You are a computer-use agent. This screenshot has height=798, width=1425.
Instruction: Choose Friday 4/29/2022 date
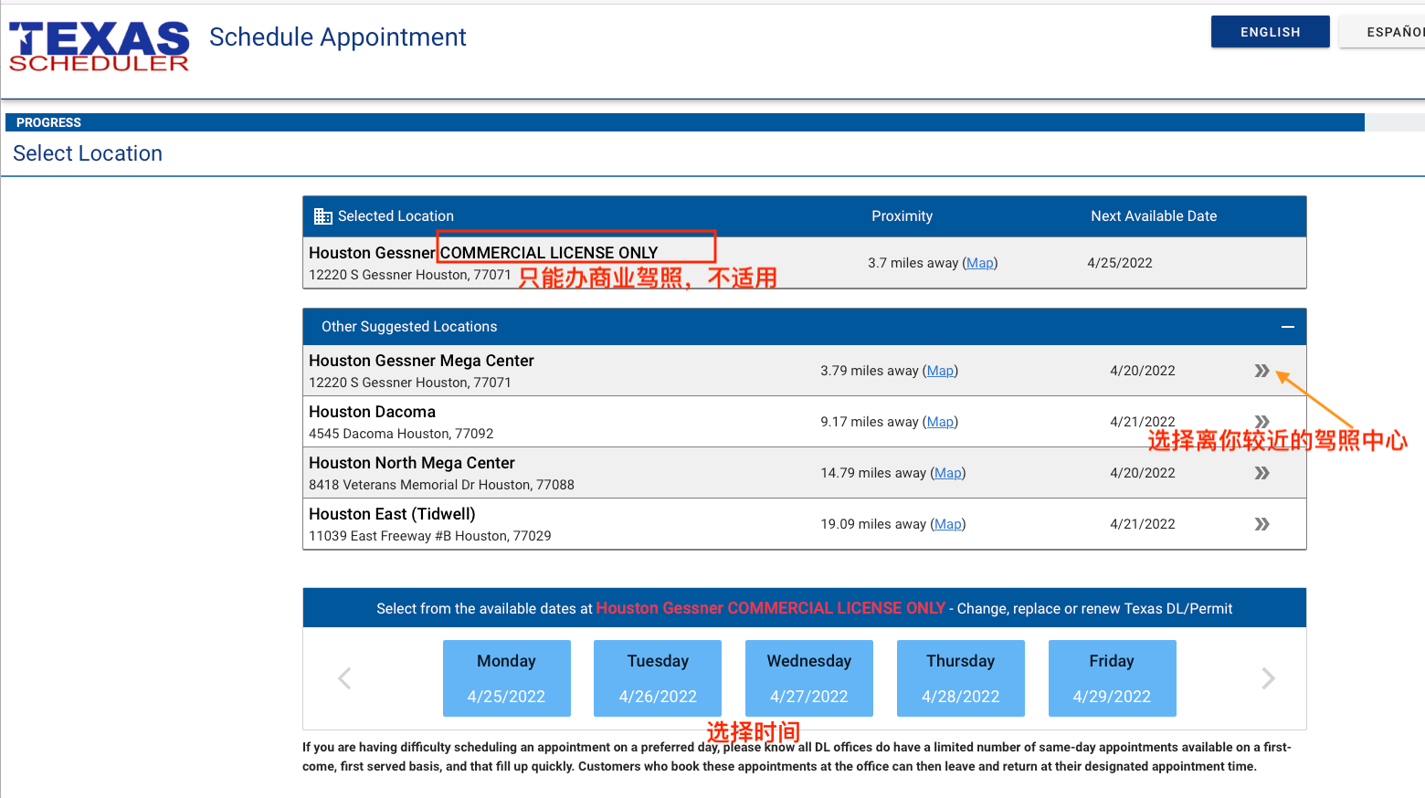pyautogui.click(x=1112, y=678)
